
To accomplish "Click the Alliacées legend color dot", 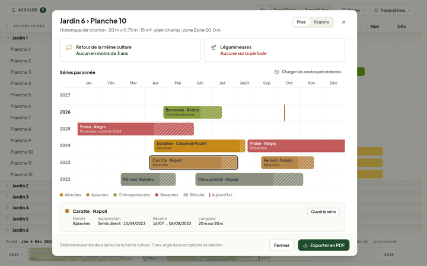I will tap(61, 195).
